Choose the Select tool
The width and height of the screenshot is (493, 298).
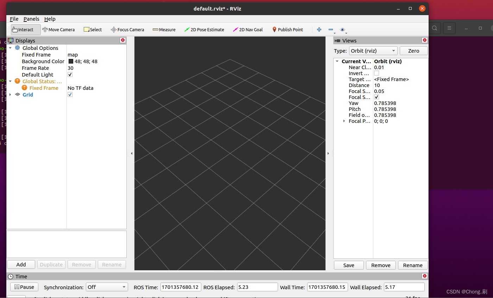coord(93,29)
